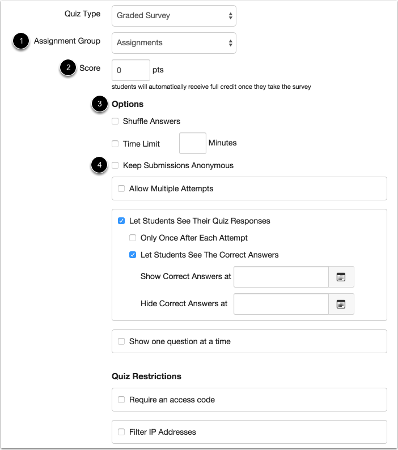Enable Allow Multiple Attempts

[x=121, y=188]
